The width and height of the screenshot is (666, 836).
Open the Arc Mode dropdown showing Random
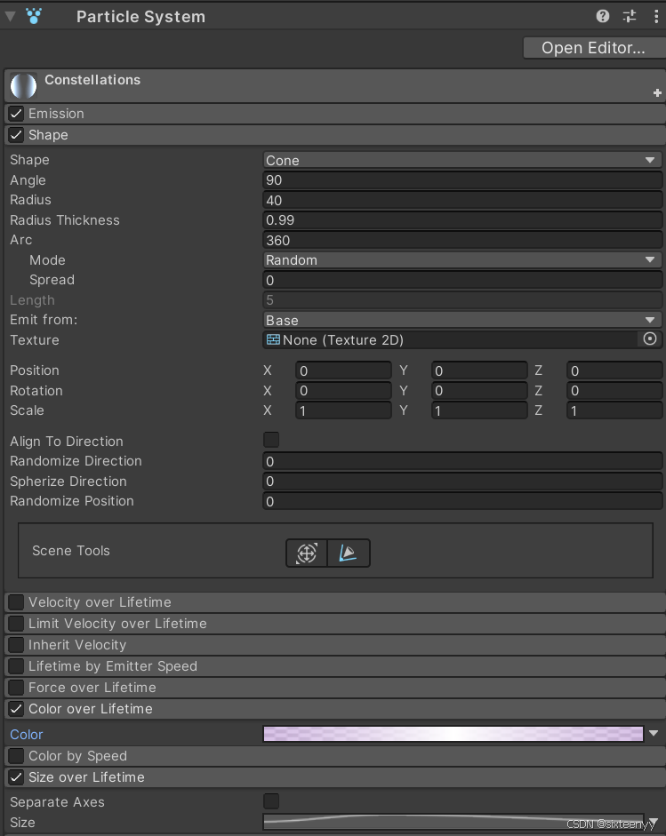pos(462,259)
